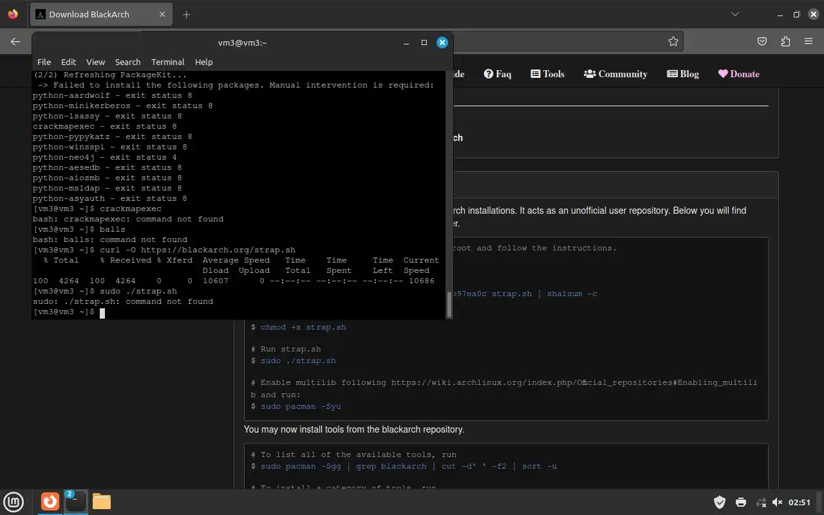Open the Blog link in navigation
The image size is (824, 515).
pyautogui.click(x=682, y=74)
